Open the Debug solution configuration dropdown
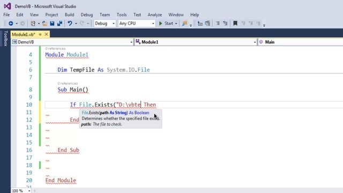 (105, 23)
